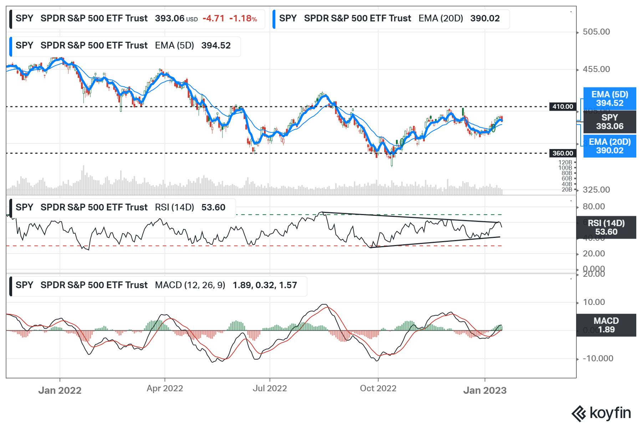Click the Koyfin logo icon

579,414
